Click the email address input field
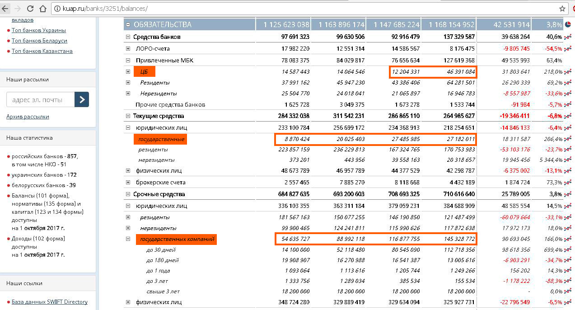 (x=40, y=100)
